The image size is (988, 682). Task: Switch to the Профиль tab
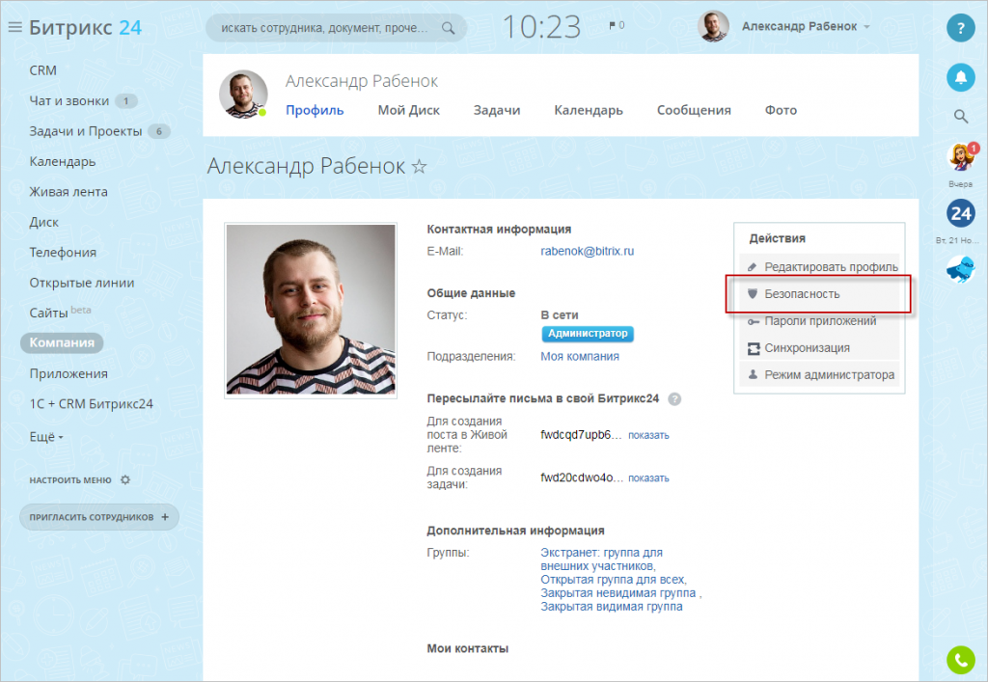coord(315,110)
